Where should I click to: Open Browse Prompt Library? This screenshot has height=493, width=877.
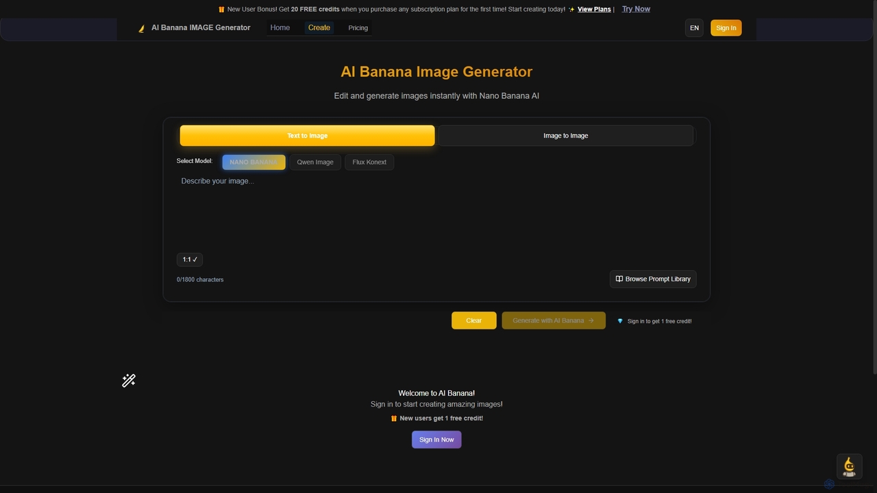click(653, 279)
